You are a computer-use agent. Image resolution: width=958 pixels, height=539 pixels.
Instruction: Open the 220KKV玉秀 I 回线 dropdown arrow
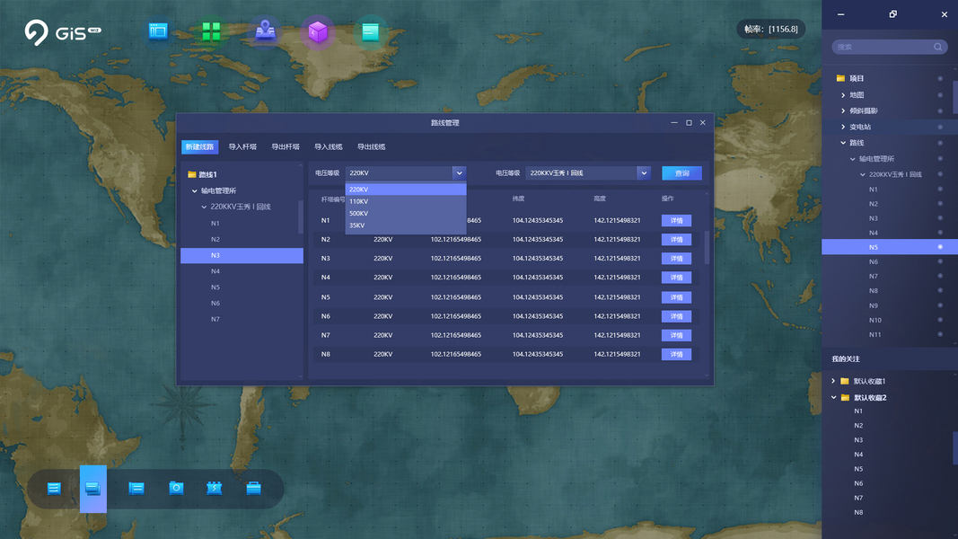point(644,173)
